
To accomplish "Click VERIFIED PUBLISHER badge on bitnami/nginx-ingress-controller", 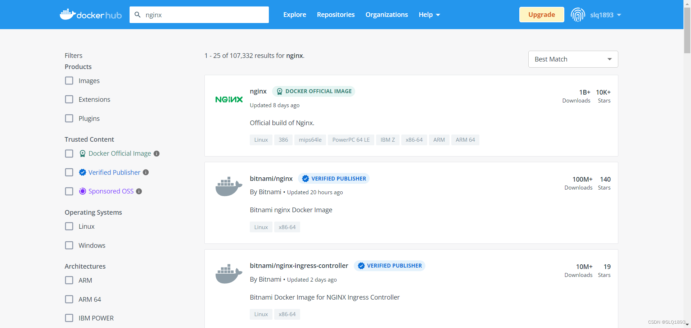I will (x=389, y=266).
